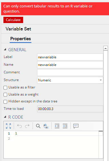
Task: Click into the Comment field
Action: 70,73
